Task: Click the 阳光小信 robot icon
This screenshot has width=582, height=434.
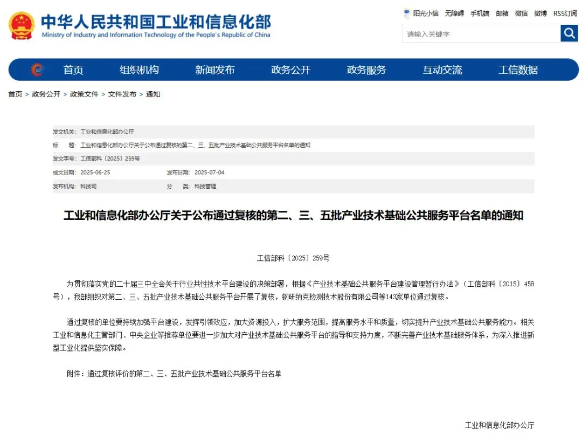Action: [407, 13]
